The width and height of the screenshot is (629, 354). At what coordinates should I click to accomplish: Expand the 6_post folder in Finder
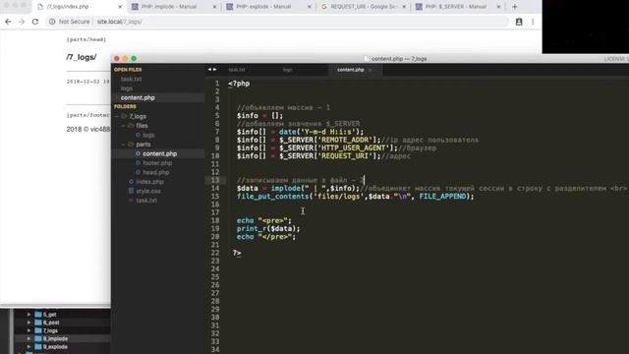(29, 323)
